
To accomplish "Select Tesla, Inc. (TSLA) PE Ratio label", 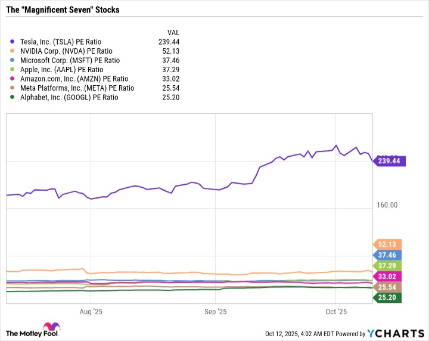I will (60, 42).
